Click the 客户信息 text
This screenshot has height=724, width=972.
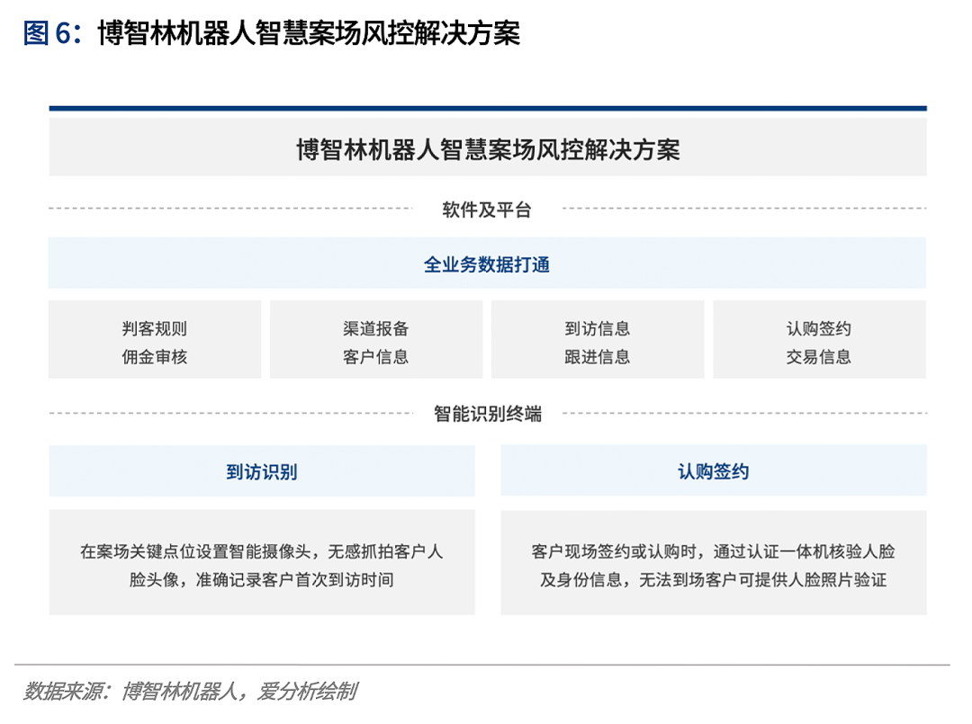pyautogui.click(x=376, y=357)
